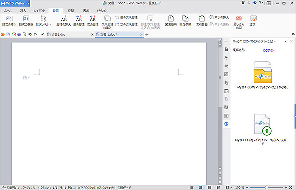Insert a caption (図表番号)
The height and width of the screenshot is (190, 296).
[171, 21]
